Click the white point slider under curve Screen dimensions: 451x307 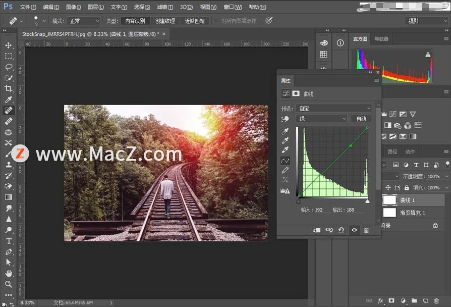click(x=367, y=201)
